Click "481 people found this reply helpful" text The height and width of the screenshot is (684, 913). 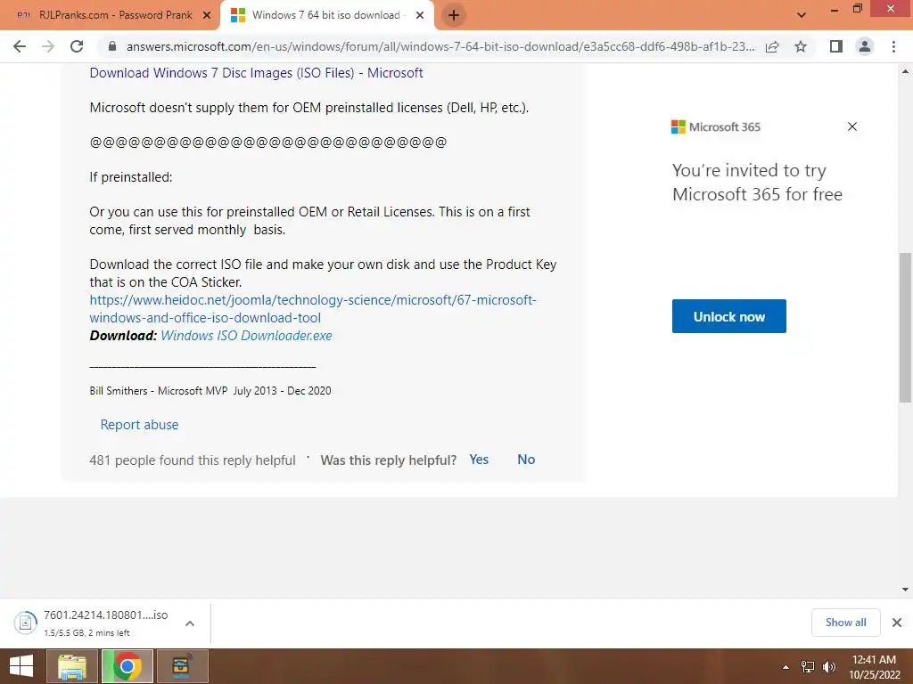(x=193, y=460)
